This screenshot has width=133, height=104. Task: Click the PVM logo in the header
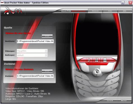(x=13, y=11)
